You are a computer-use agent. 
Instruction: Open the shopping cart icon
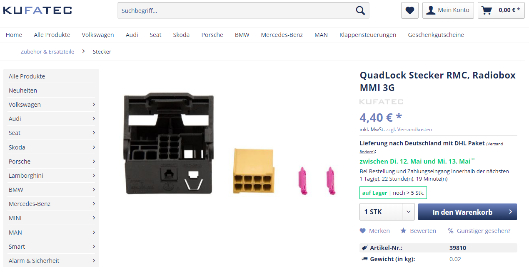[x=487, y=10]
